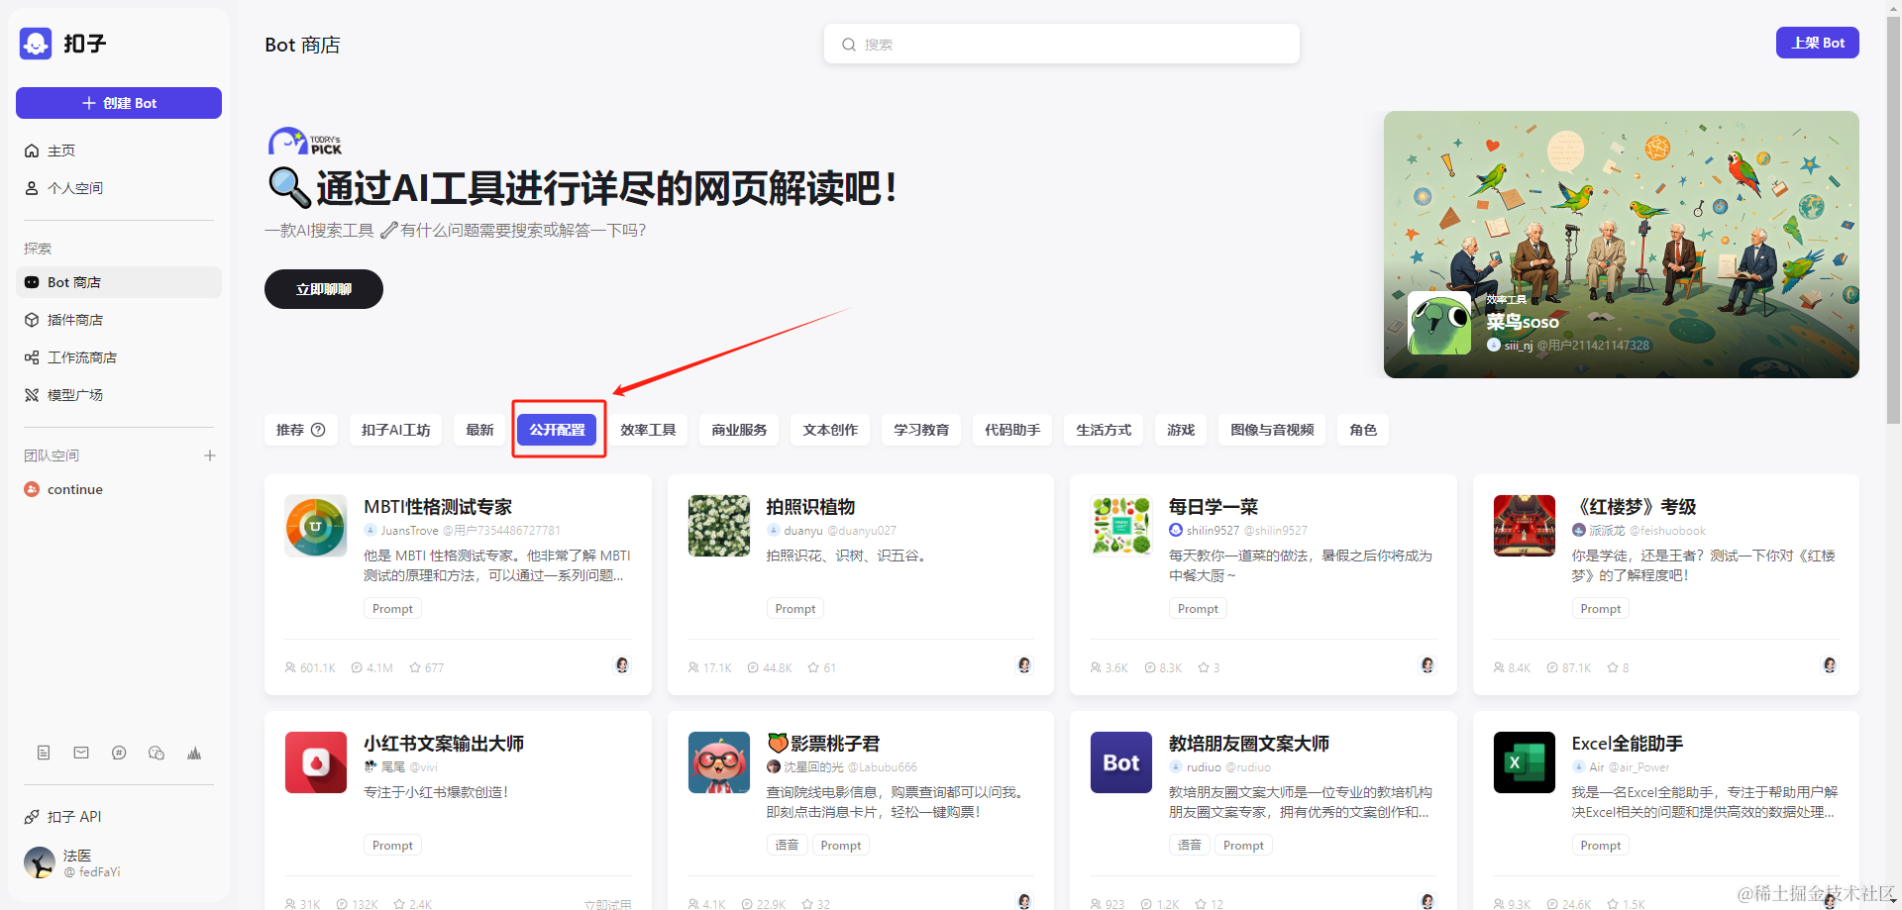The image size is (1902, 910).
Task: Click the Excel全能助手 title
Action: point(1628,744)
